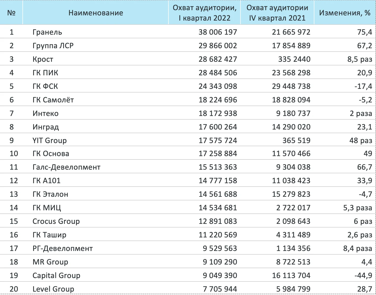Click the Наименование column header
This screenshot has height=295, width=376.
point(96,13)
